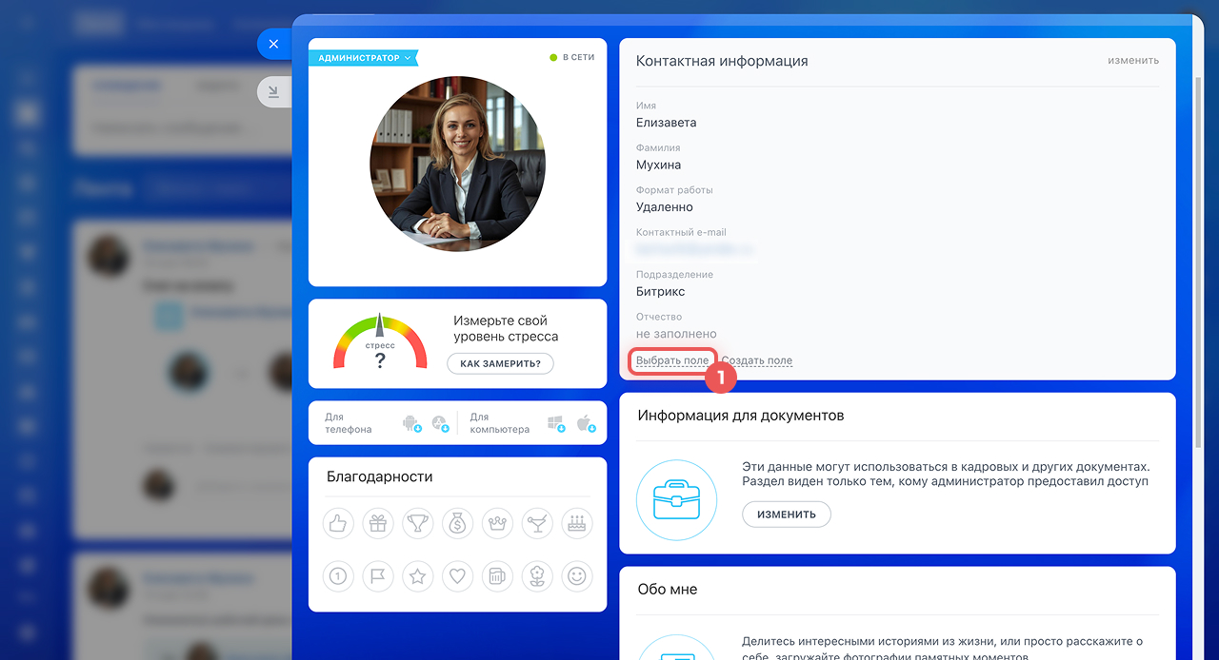Click the Как замерить? button

coord(500,363)
